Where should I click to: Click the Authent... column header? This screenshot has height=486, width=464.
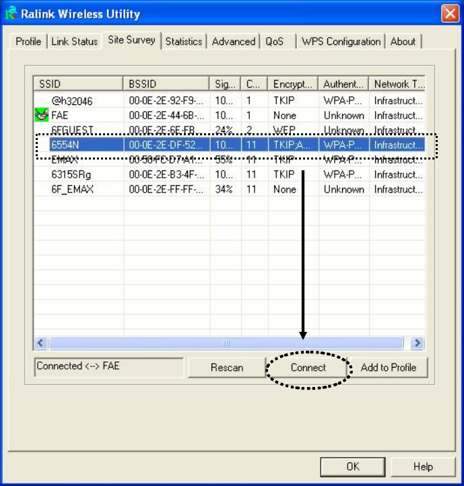tap(343, 83)
